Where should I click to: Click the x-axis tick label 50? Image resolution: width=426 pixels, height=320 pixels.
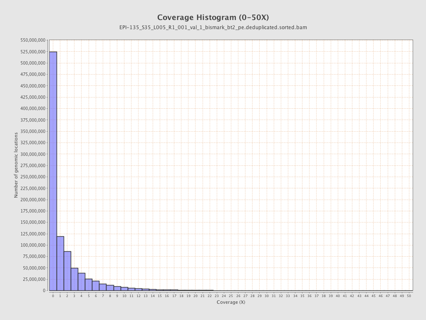pyautogui.click(x=409, y=296)
